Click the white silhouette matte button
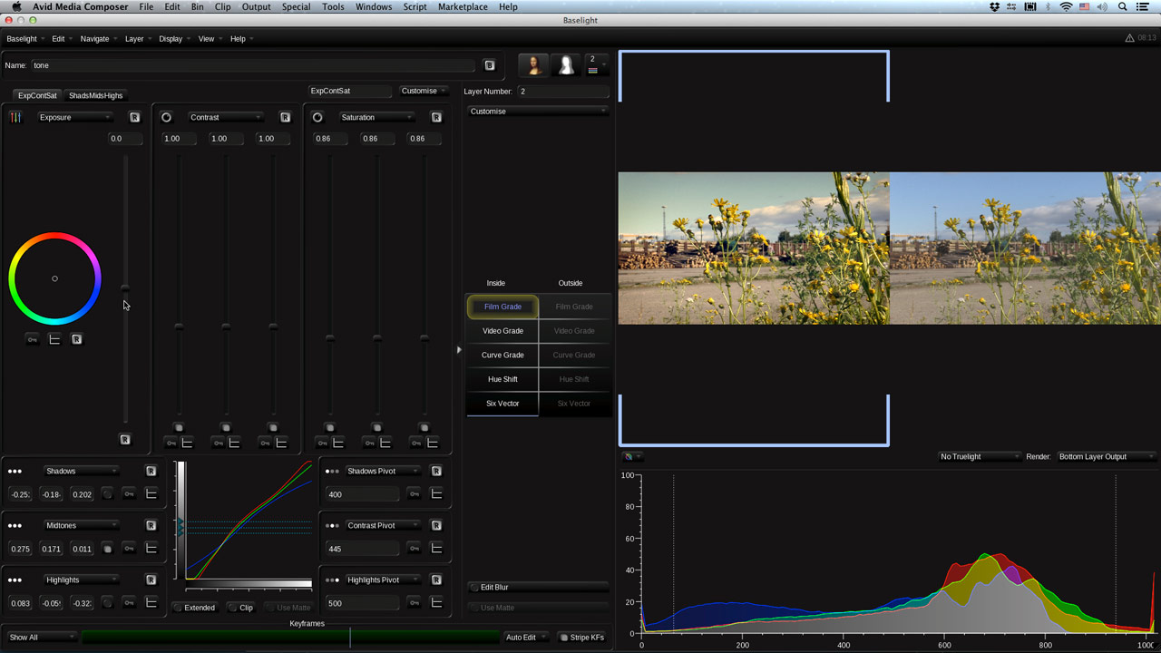The height and width of the screenshot is (653, 1161). click(x=566, y=65)
